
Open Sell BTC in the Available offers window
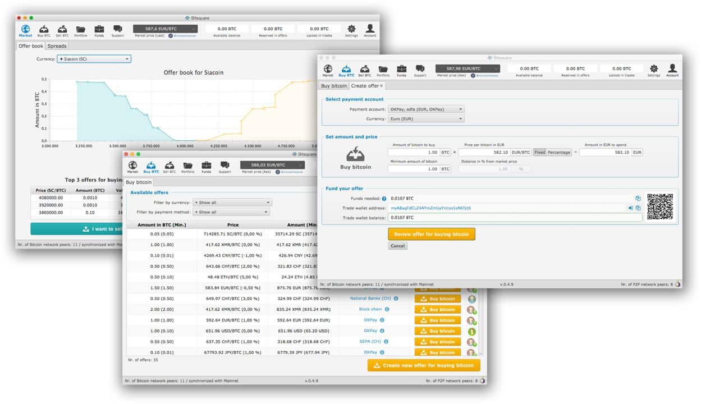click(x=169, y=167)
